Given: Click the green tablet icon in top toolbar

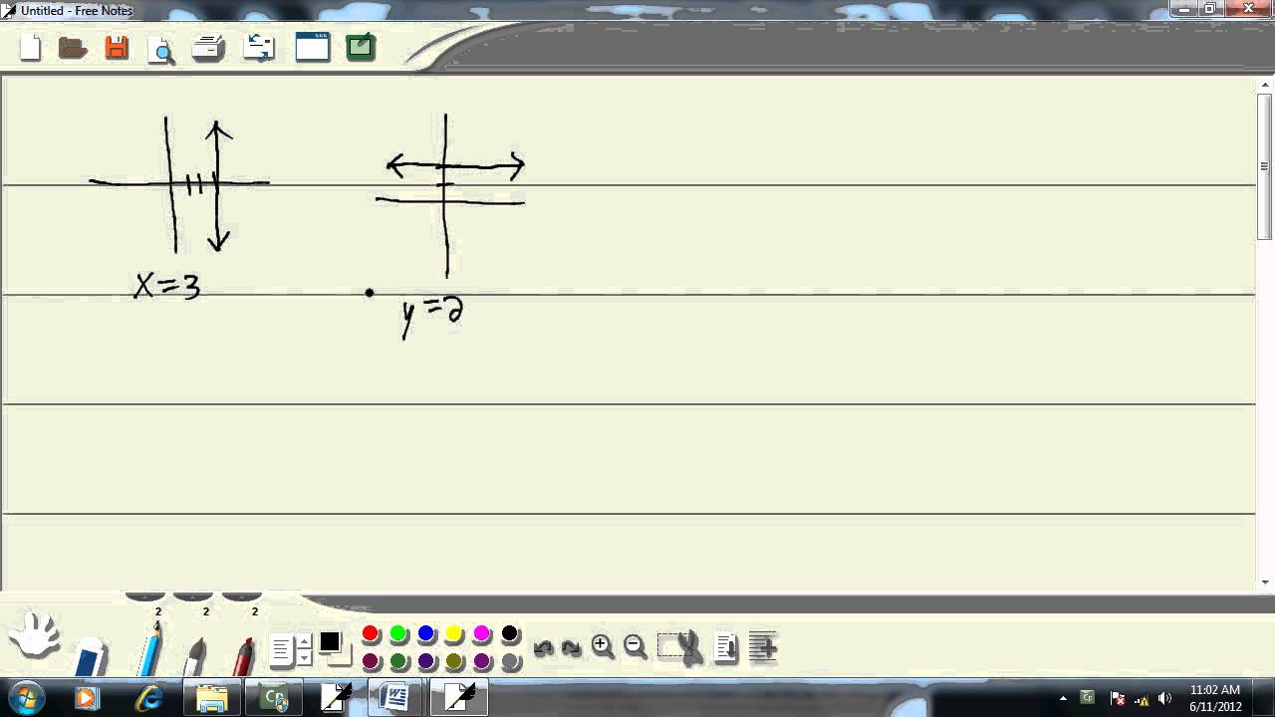Looking at the screenshot, I should tap(361, 47).
